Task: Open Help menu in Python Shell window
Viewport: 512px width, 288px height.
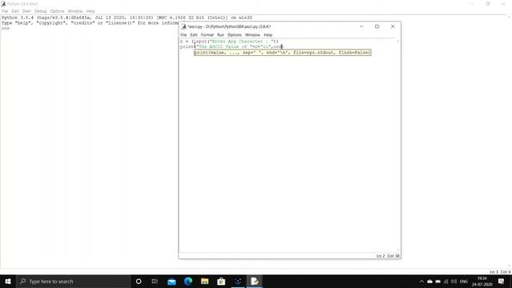Action: click(x=90, y=11)
